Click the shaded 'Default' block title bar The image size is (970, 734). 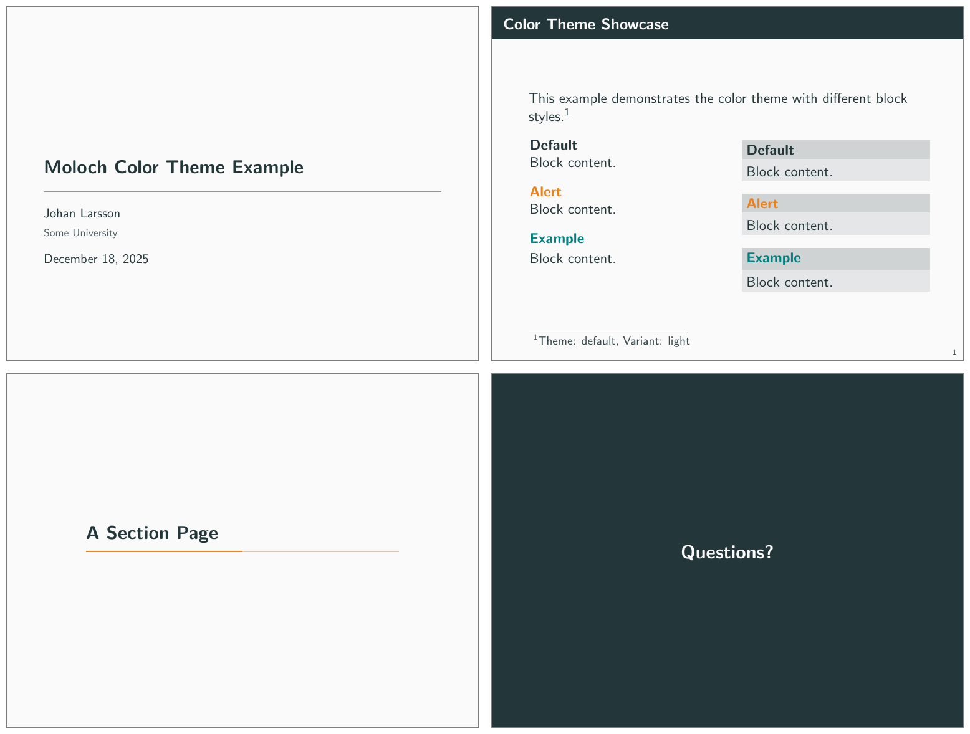coord(835,150)
